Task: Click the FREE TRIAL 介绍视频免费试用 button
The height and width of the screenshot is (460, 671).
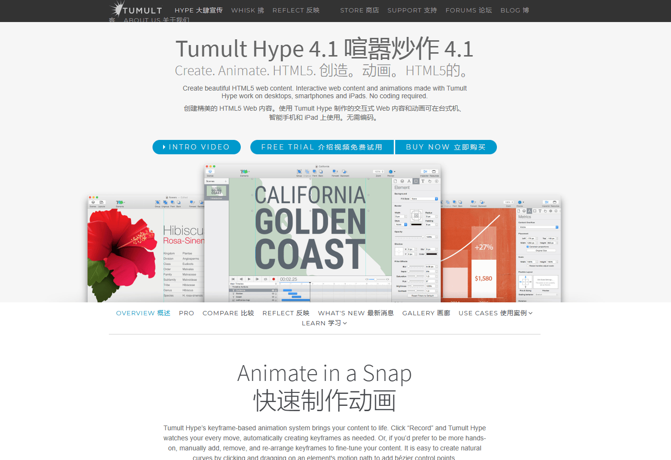Action: pyautogui.click(x=322, y=147)
